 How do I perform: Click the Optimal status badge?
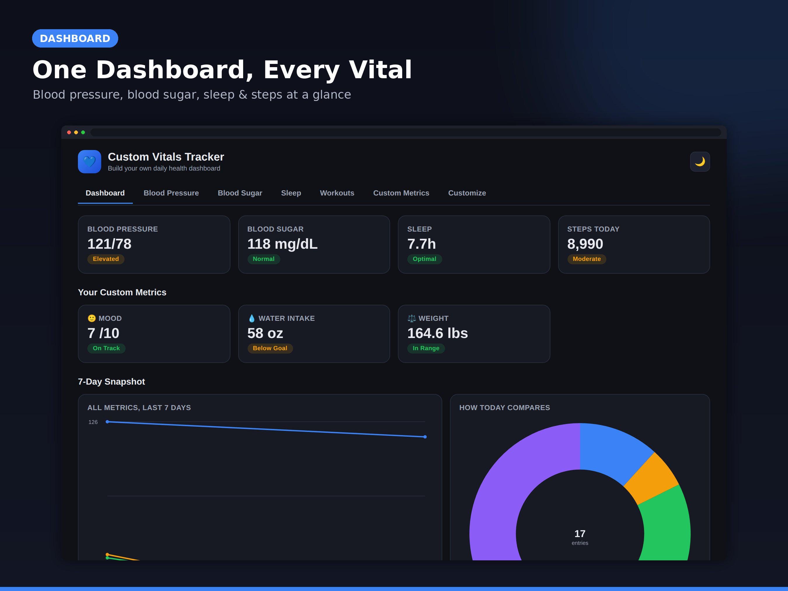point(424,259)
